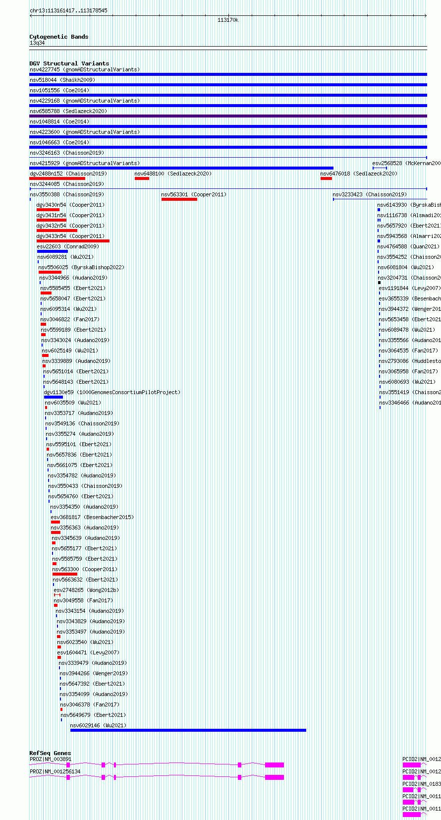Select nsv3233423 (Chaisson2019) label

point(370,194)
